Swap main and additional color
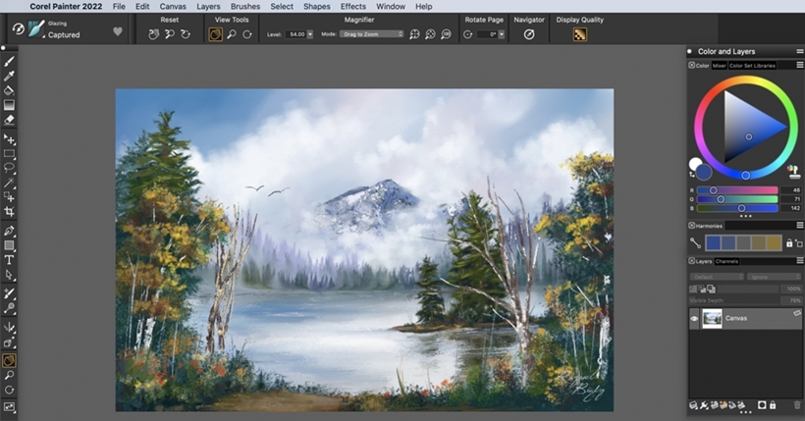The height and width of the screenshot is (421, 805). pyautogui.click(x=691, y=175)
